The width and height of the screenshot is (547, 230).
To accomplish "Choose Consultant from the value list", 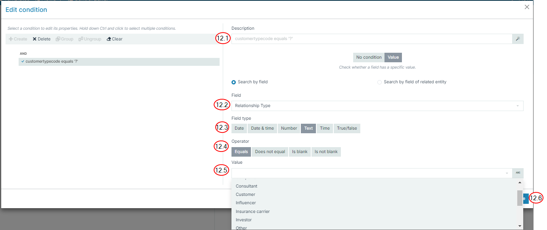I will pos(247,186).
